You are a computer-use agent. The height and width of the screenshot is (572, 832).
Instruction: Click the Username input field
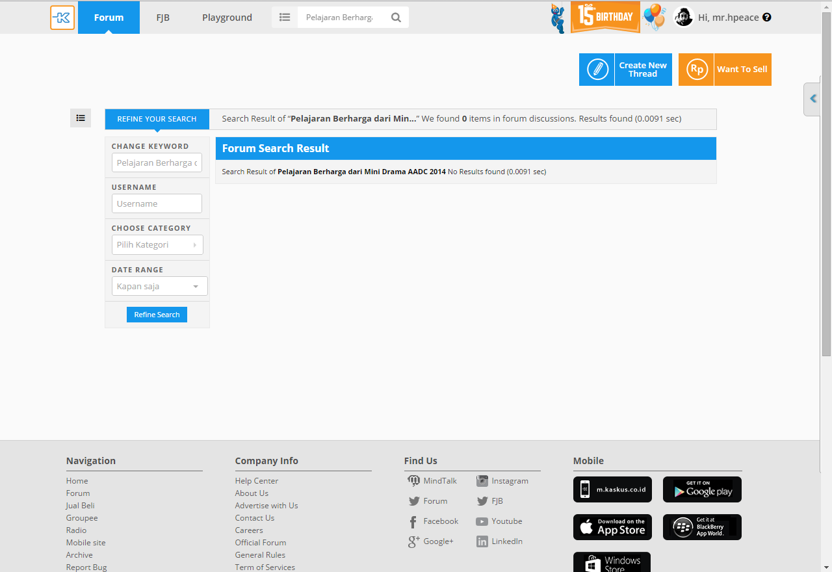pos(157,203)
